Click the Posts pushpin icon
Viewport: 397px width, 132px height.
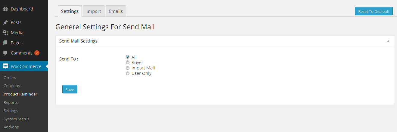pos(5,22)
